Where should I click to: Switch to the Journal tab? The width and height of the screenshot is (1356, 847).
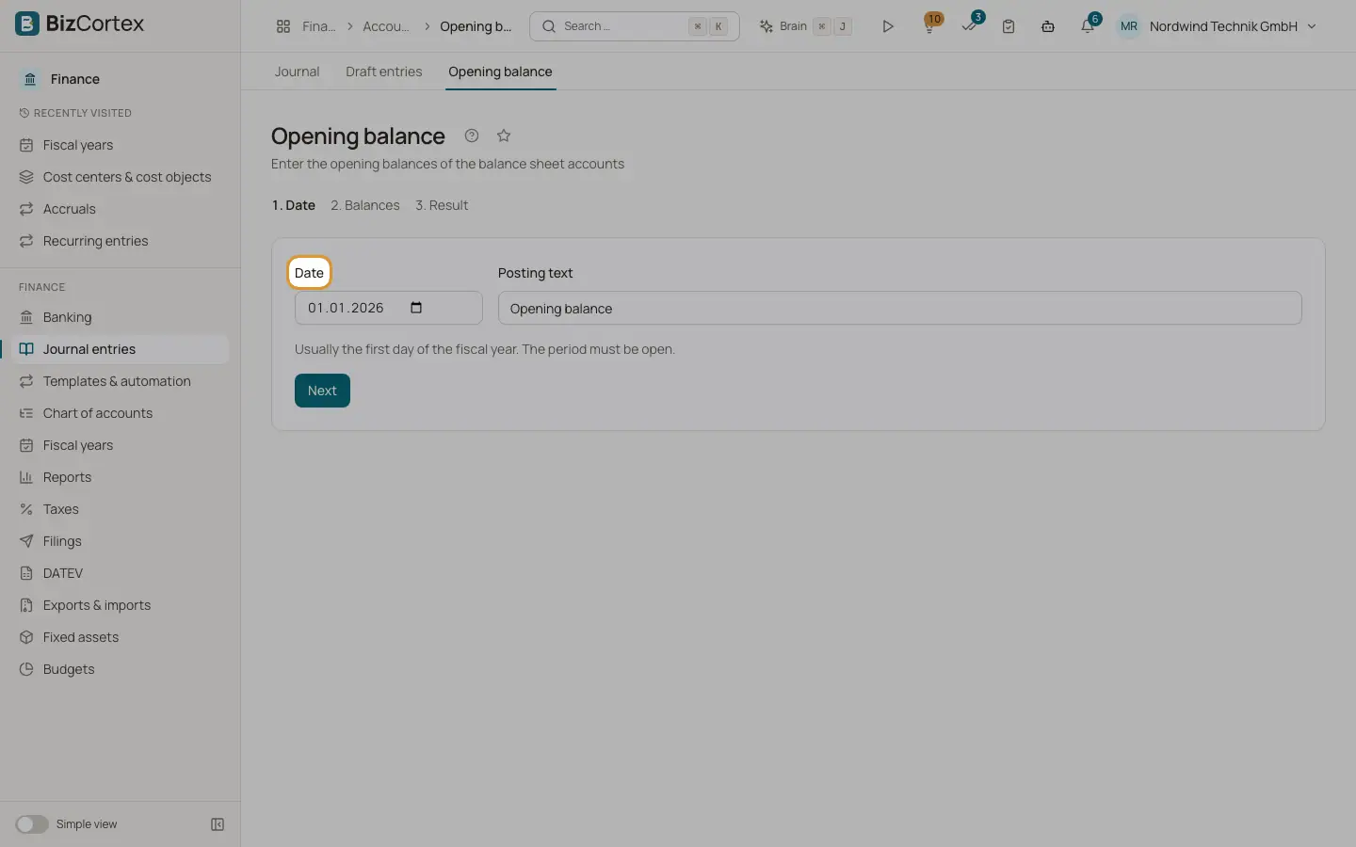(297, 72)
